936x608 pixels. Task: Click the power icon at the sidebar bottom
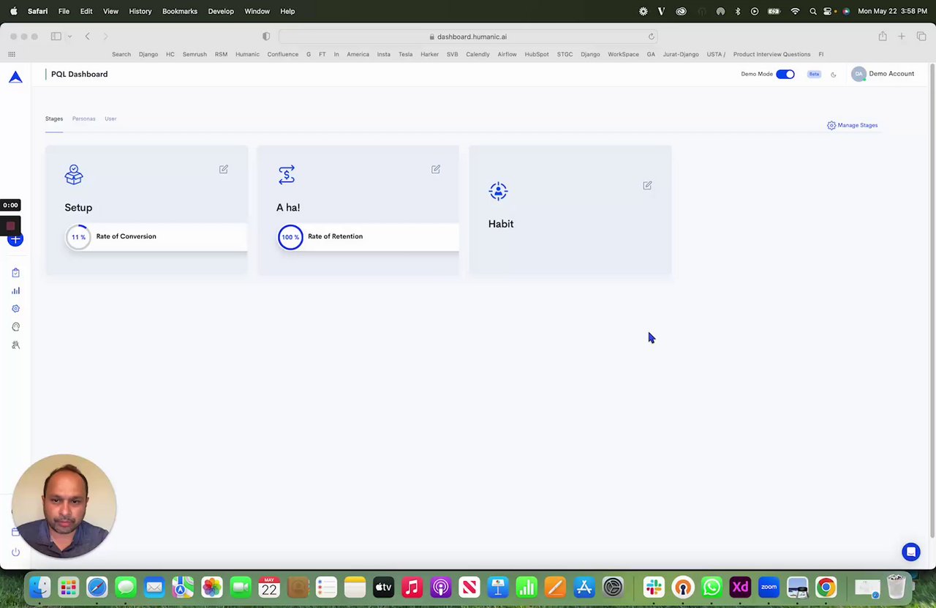click(x=15, y=552)
